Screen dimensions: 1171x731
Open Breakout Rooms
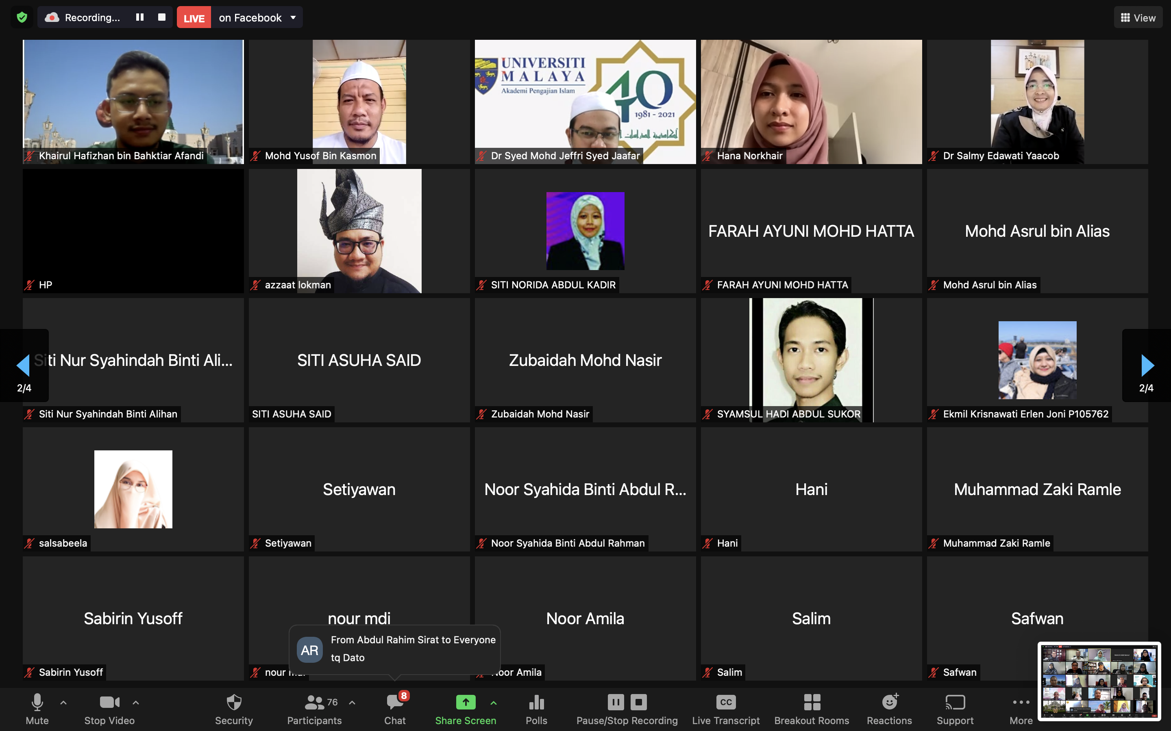pos(812,708)
